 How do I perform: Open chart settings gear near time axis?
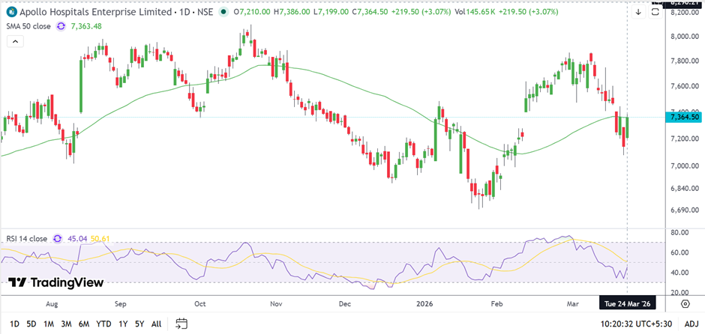[685, 304]
